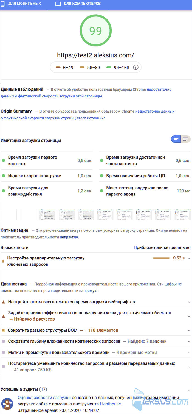Image resolution: width=192 pixels, height=414 pixels.
Task: Click 'Время загрузки достаточной части контента' metric
Action: pos(145,161)
